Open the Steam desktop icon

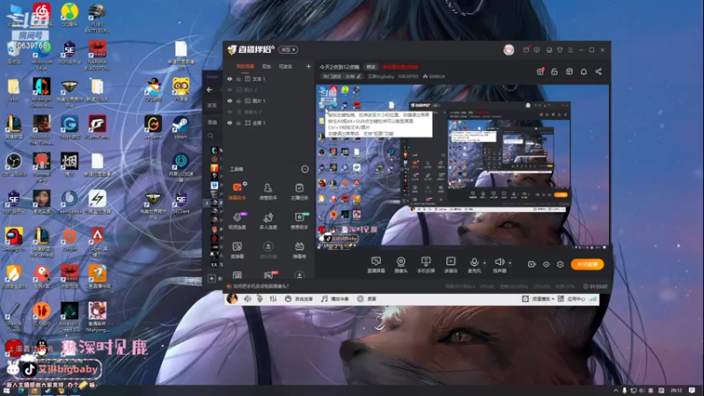coord(181,127)
